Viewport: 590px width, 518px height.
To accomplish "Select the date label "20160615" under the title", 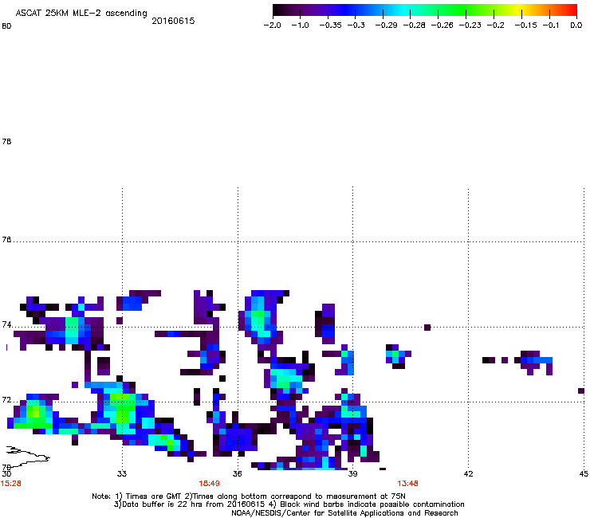I will click(x=173, y=21).
